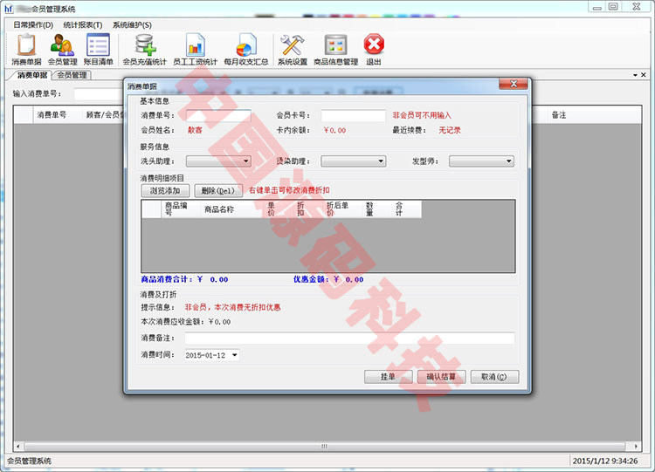Image resolution: width=655 pixels, height=472 pixels.
Task: Click the scrollbar left arrow
Action: pyautogui.click(x=18, y=446)
